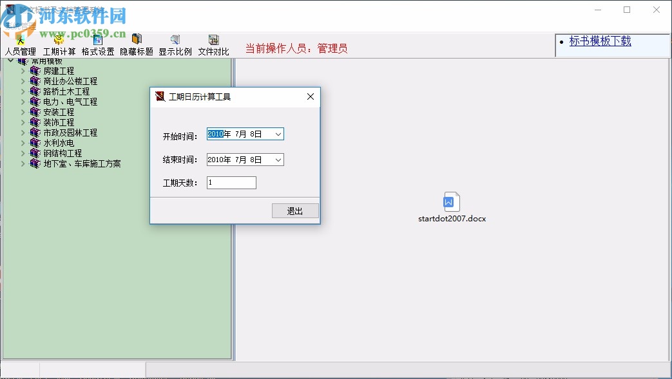Click the 房建工程 template category icon
This screenshot has width=672, height=379.
point(37,71)
